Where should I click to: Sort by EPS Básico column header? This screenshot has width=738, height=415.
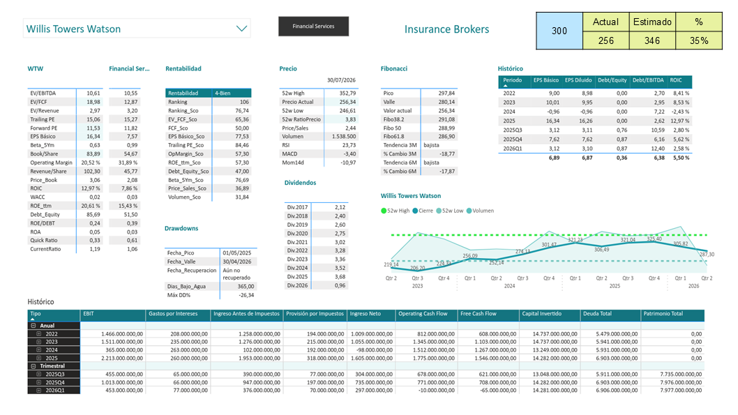click(x=546, y=80)
